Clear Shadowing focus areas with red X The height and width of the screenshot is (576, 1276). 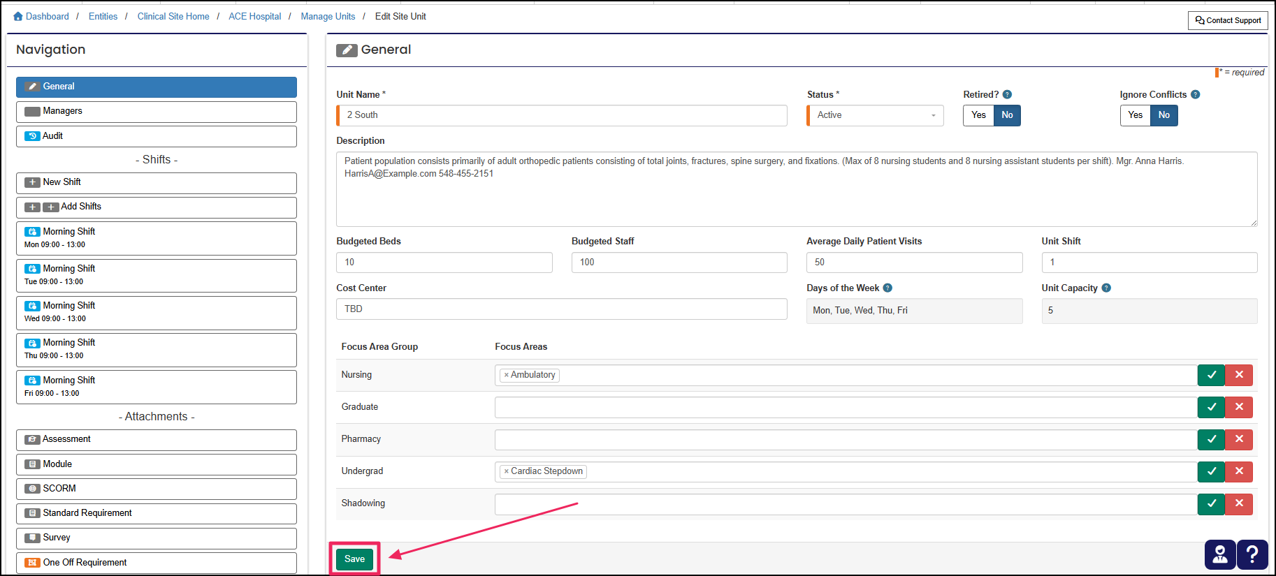click(x=1239, y=503)
